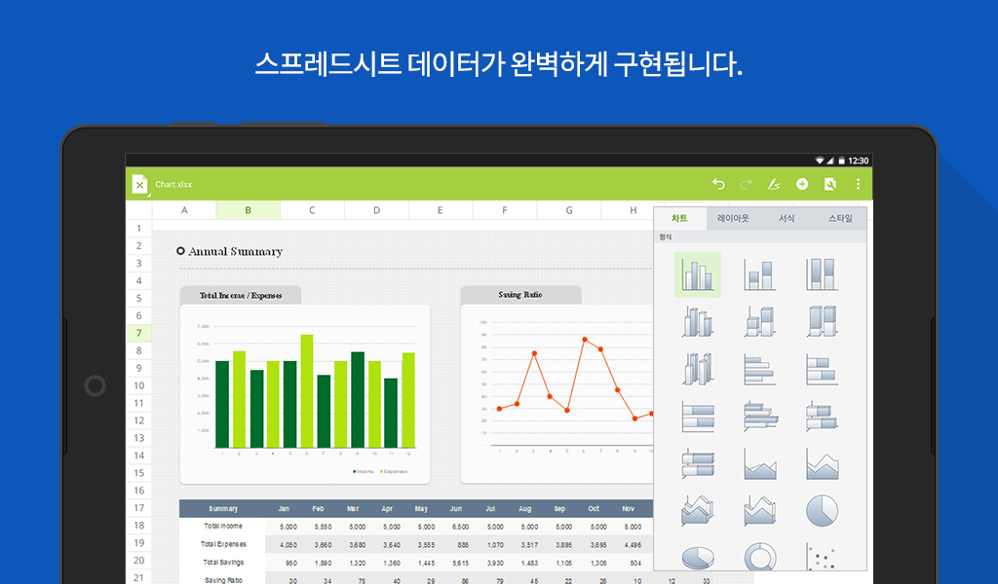
Task: Select column header G
Action: pyautogui.click(x=569, y=210)
